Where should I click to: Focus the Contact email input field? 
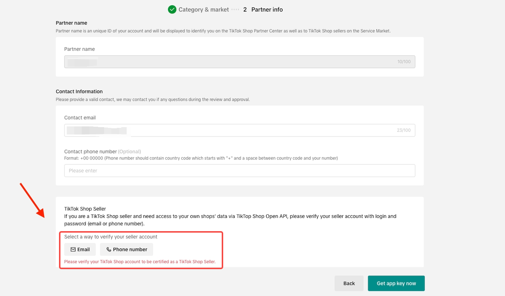(x=240, y=130)
